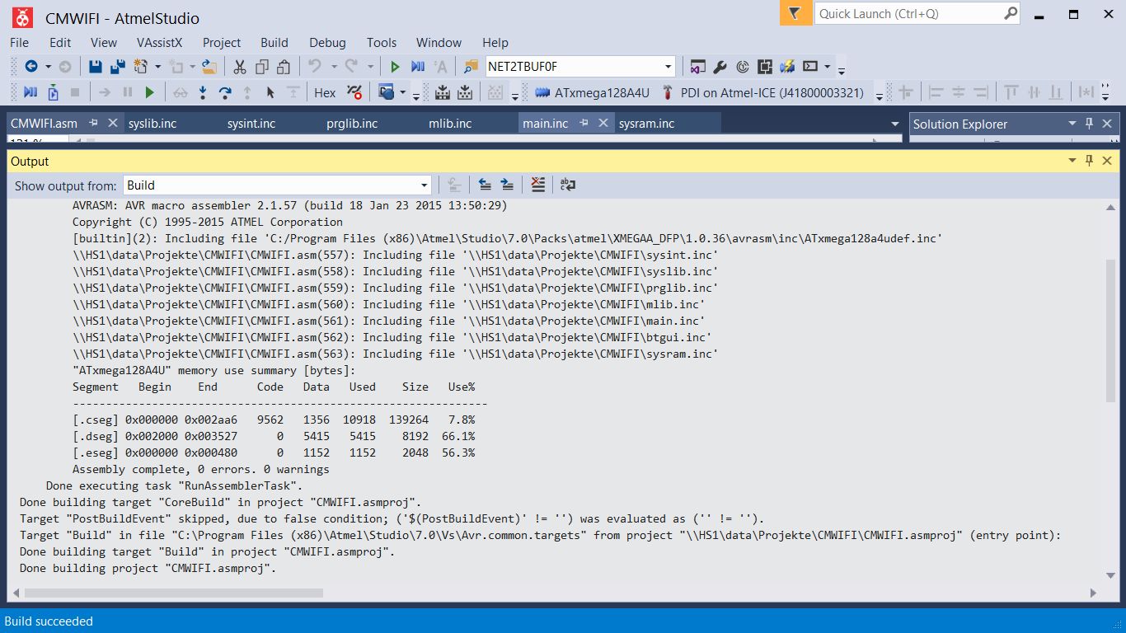Open the Quick Launch notifications filter flag
This screenshot has height=633, width=1126.
[x=795, y=13]
